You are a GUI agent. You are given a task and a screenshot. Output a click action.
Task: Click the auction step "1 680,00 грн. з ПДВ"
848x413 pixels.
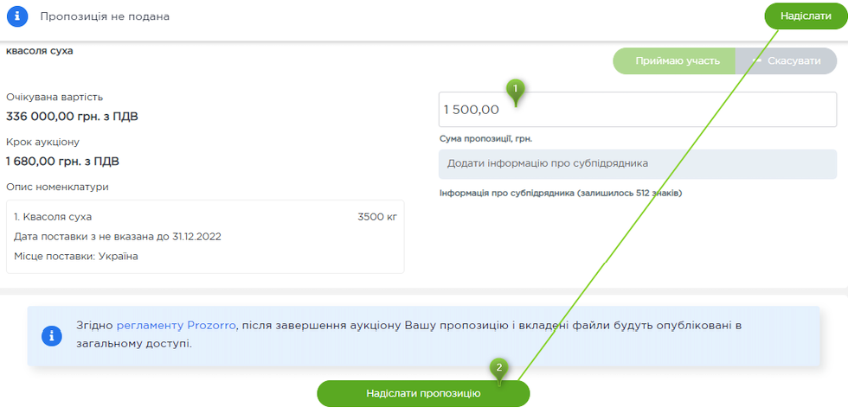[x=62, y=161]
